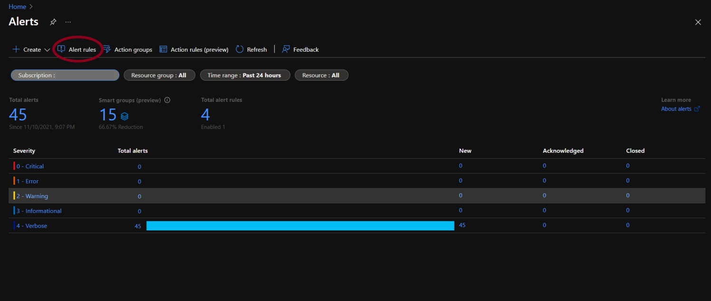711x301 pixels.
Task: Send Feedback about alerts
Action: click(300, 49)
